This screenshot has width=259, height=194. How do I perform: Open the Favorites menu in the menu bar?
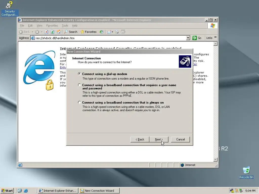[x=52, y=26]
